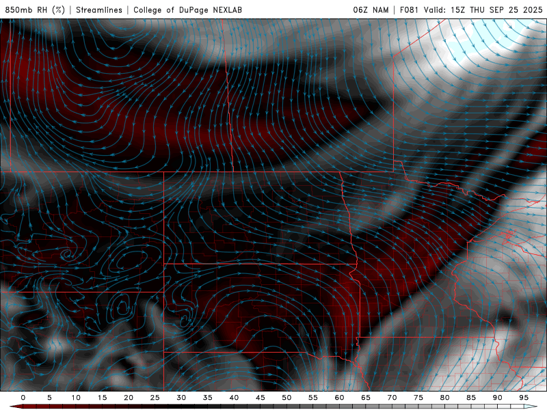Click the "40" value on the color scale
Viewport: 547px width, 410px height.
coord(234,398)
